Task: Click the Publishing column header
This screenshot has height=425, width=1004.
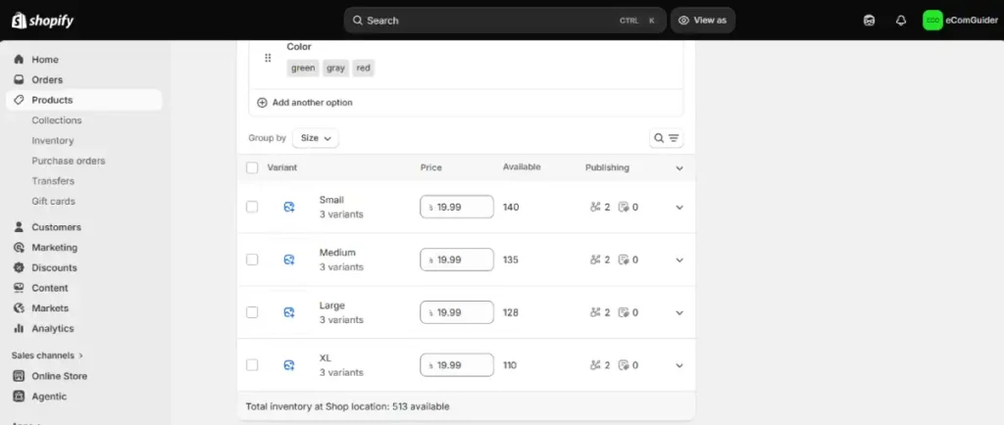Action: [607, 167]
